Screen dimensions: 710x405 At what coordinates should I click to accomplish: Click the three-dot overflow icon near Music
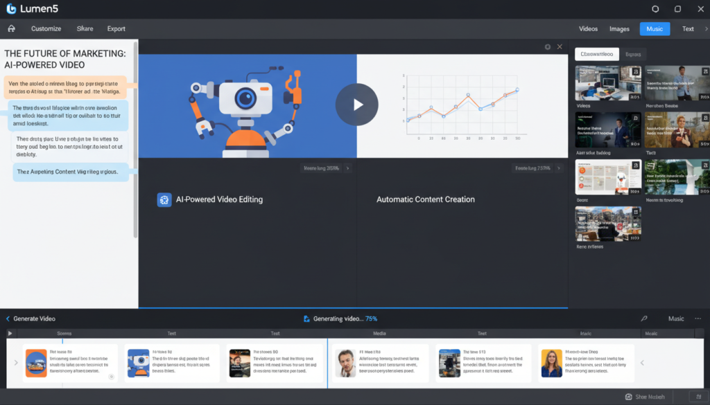698,318
